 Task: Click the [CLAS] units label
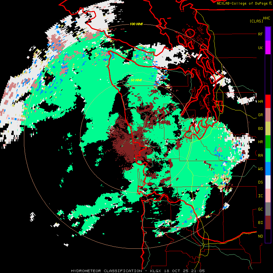[256, 21]
